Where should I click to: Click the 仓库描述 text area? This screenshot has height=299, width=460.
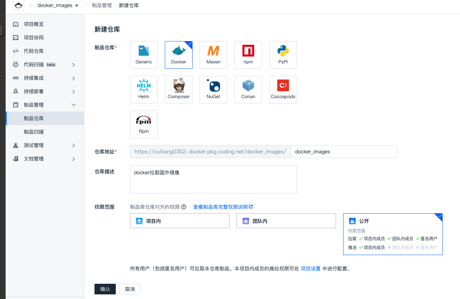213,179
